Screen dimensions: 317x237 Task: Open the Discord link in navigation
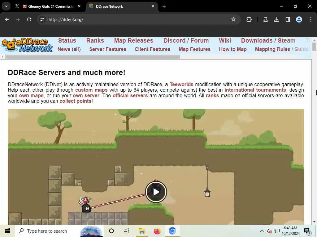(175, 40)
